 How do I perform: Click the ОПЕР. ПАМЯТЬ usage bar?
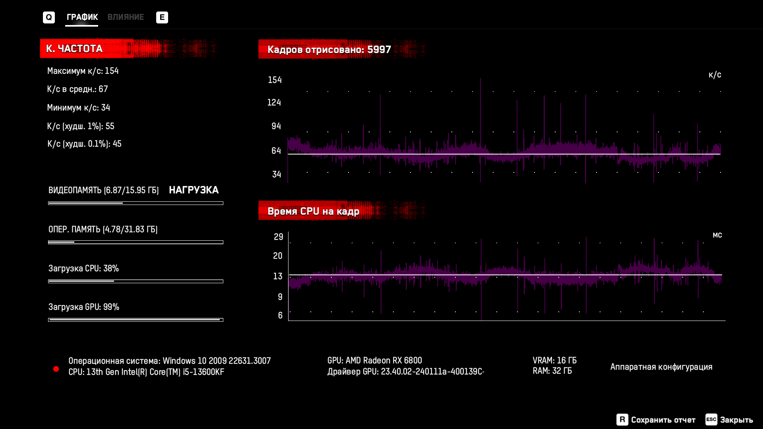(136, 242)
